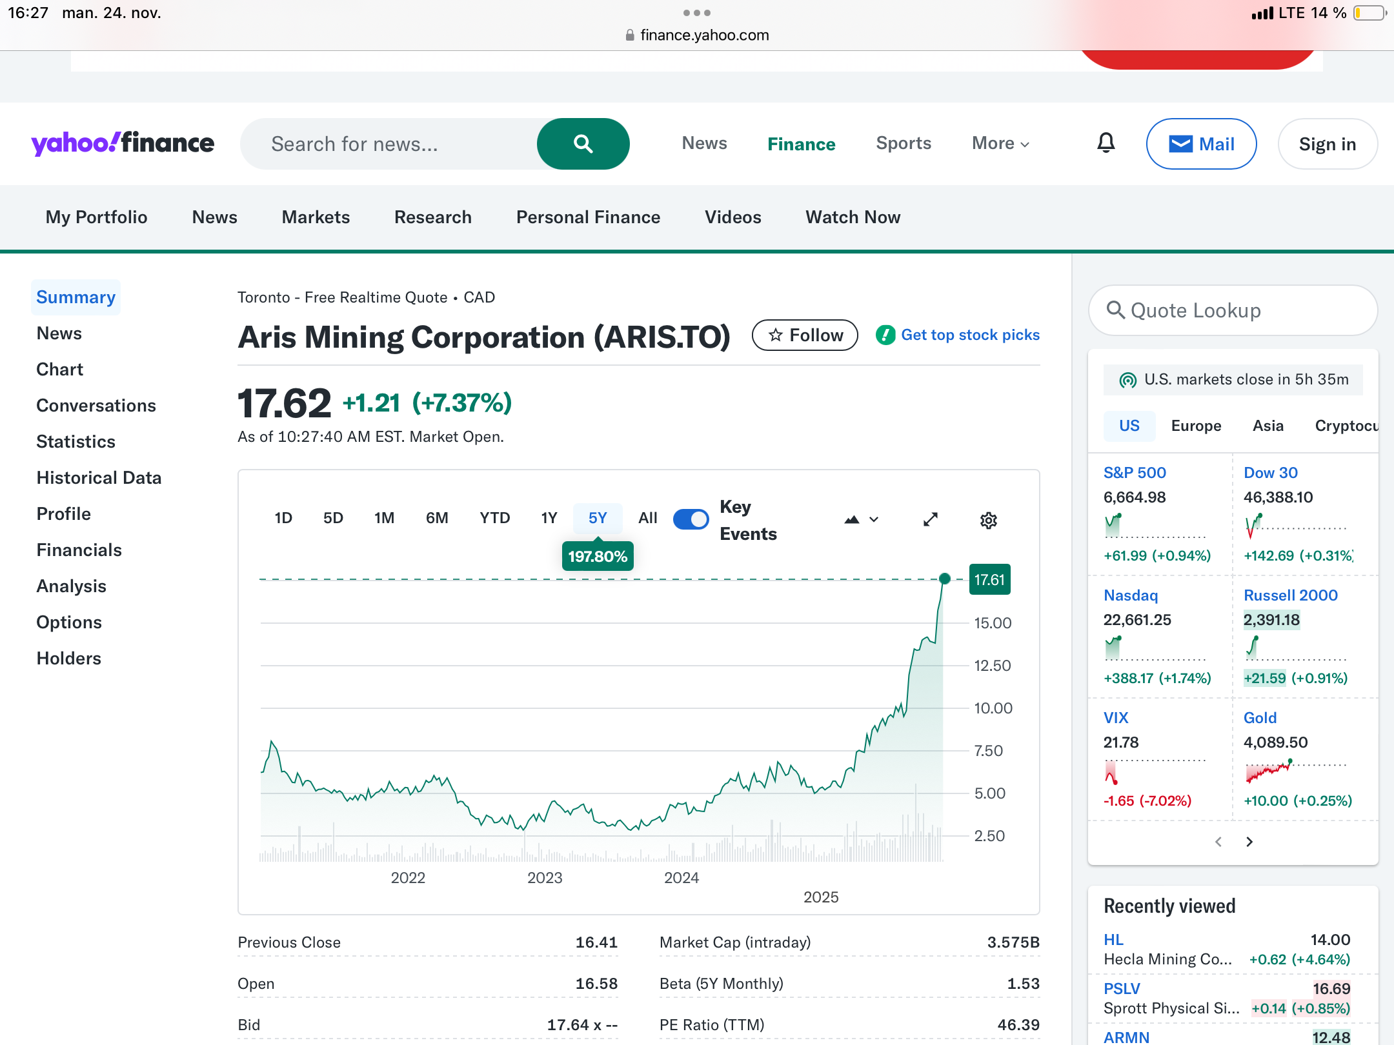Expand the chart to fullscreen
This screenshot has width=1394, height=1045.
tap(930, 519)
